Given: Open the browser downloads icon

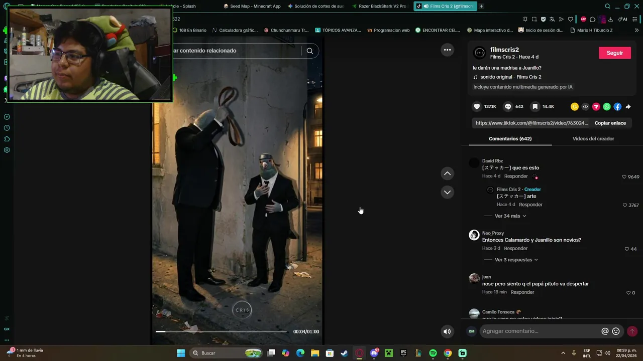Looking at the screenshot, I should (x=610, y=19).
